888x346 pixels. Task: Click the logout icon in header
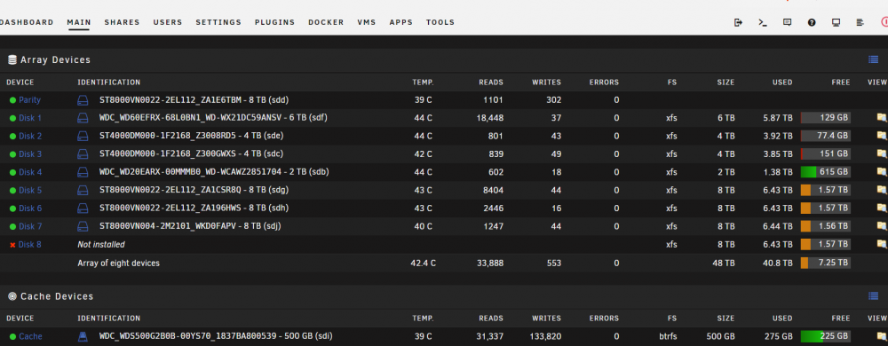[738, 22]
